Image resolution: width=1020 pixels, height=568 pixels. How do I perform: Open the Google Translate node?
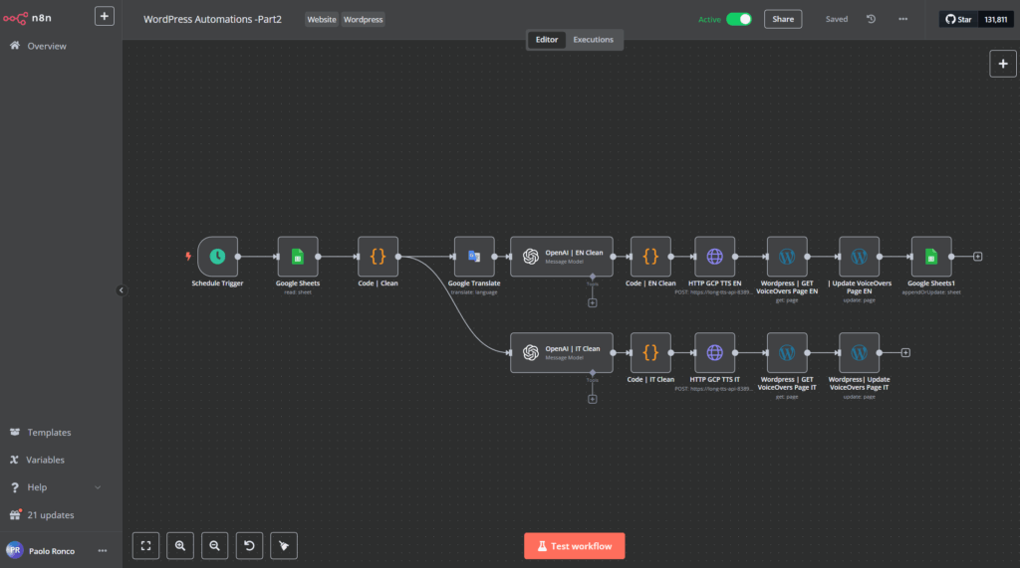[x=473, y=256]
